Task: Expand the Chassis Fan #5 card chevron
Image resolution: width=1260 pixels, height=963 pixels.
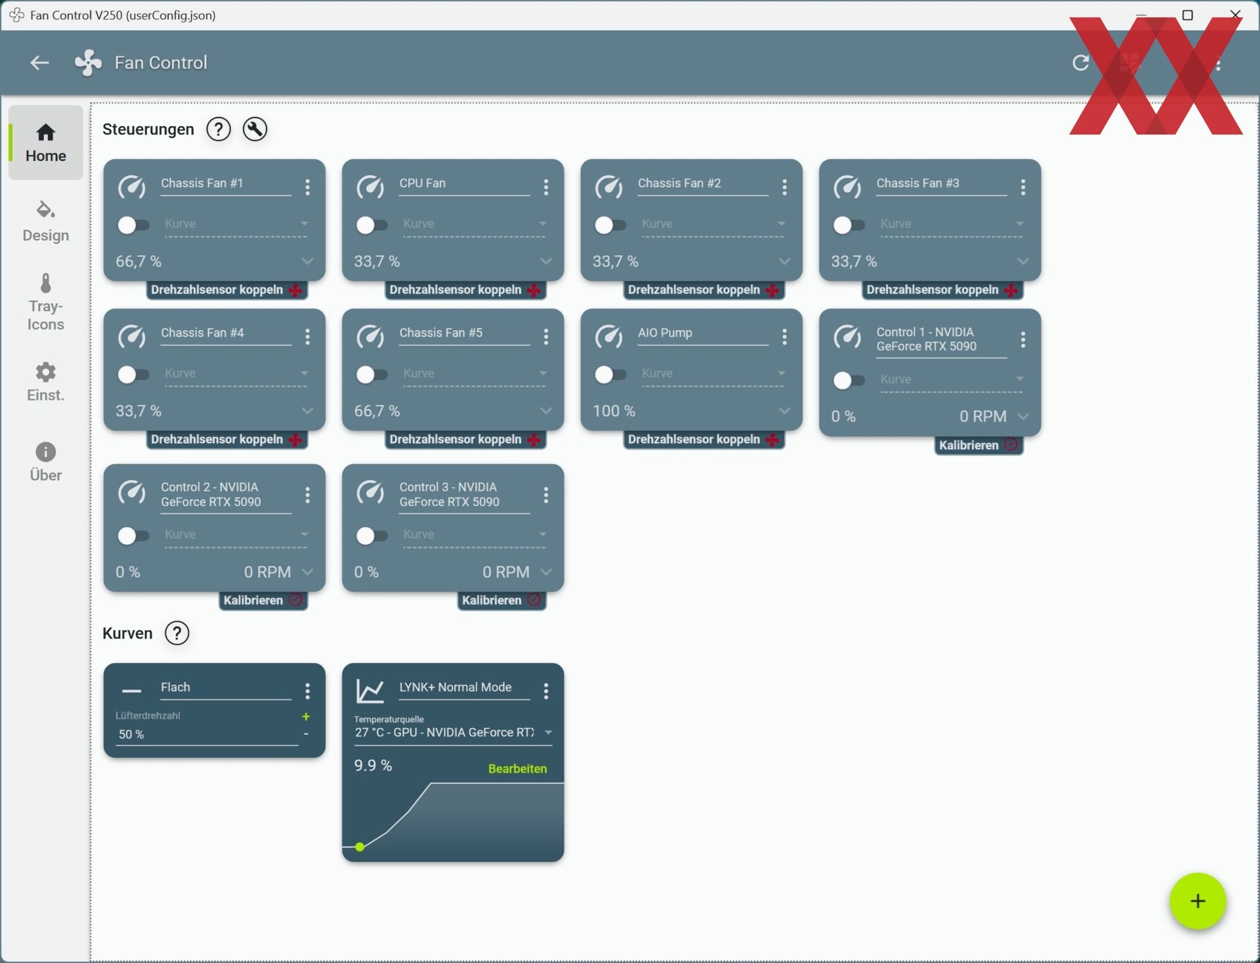Action: click(x=545, y=411)
